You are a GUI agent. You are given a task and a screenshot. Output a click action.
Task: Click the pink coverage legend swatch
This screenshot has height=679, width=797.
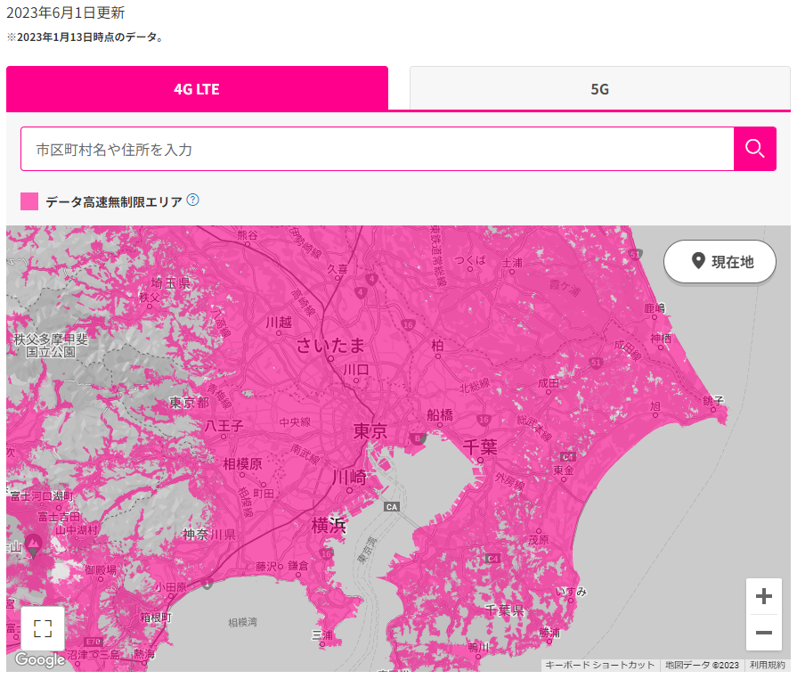29,201
